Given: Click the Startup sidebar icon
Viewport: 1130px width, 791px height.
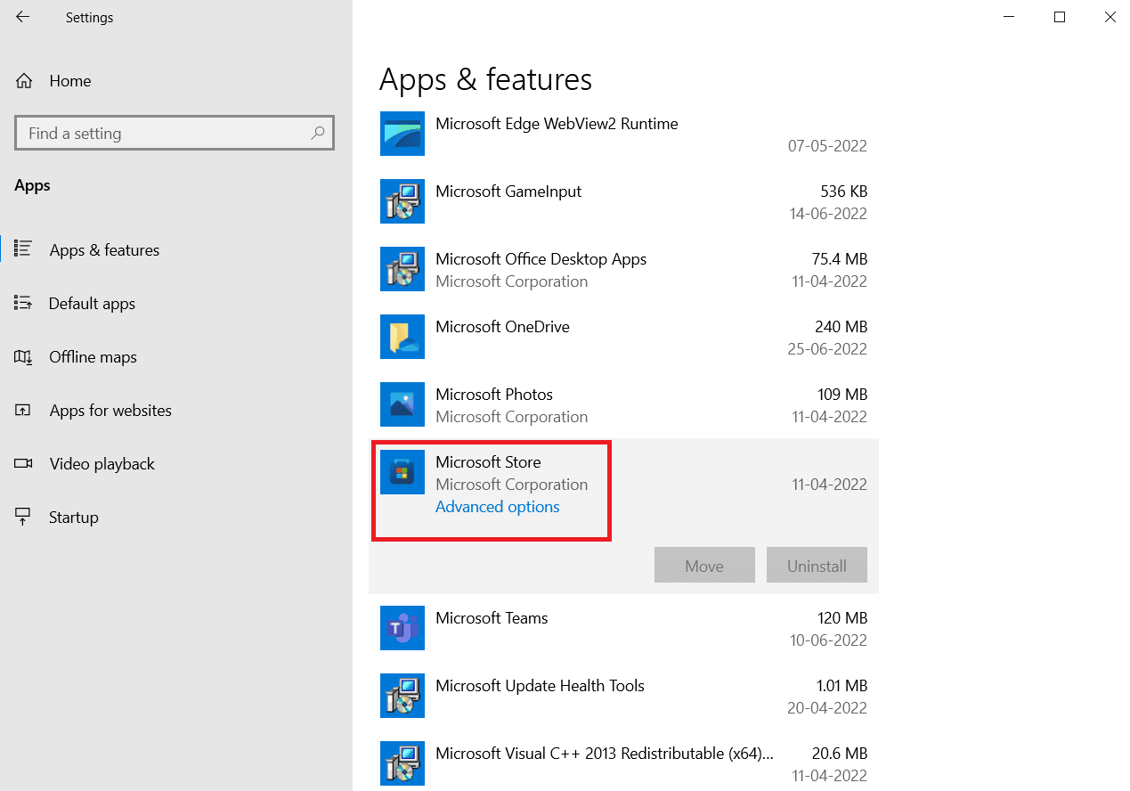Looking at the screenshot, I should 24,517.
